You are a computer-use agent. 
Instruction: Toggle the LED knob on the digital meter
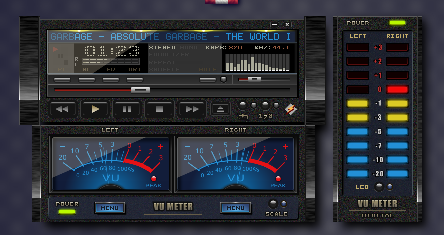pyautogui.click(x=379, y=187)
